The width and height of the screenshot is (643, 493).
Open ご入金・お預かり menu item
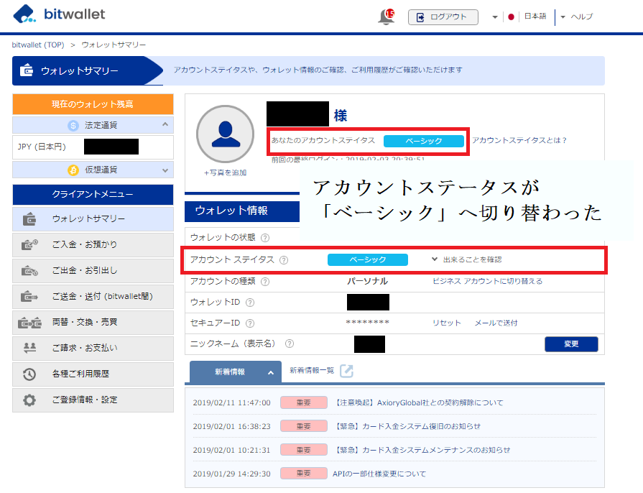93,245
